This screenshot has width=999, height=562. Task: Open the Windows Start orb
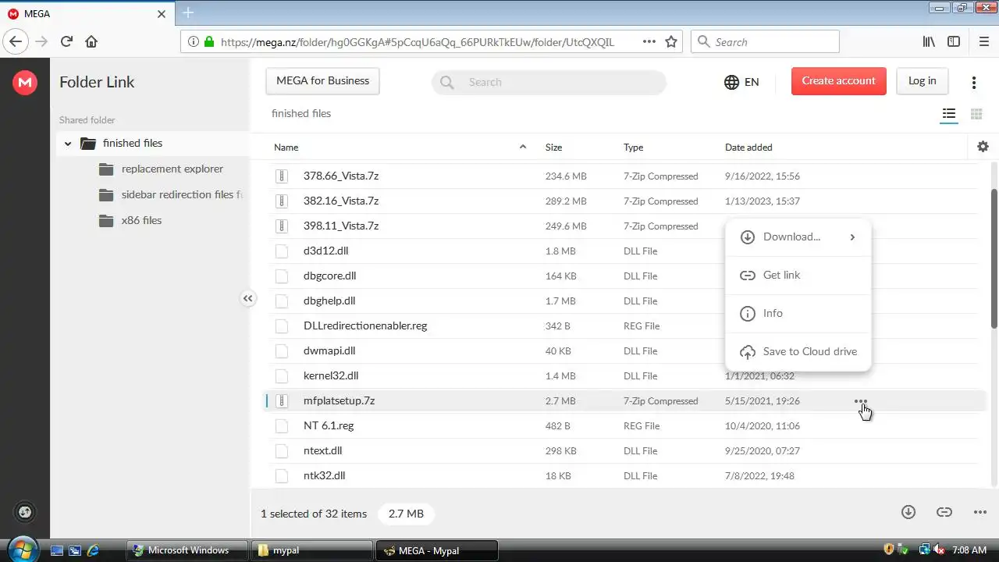(22, 550)
